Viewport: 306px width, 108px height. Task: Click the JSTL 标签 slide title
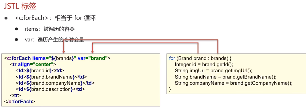(x=20, y=6)
